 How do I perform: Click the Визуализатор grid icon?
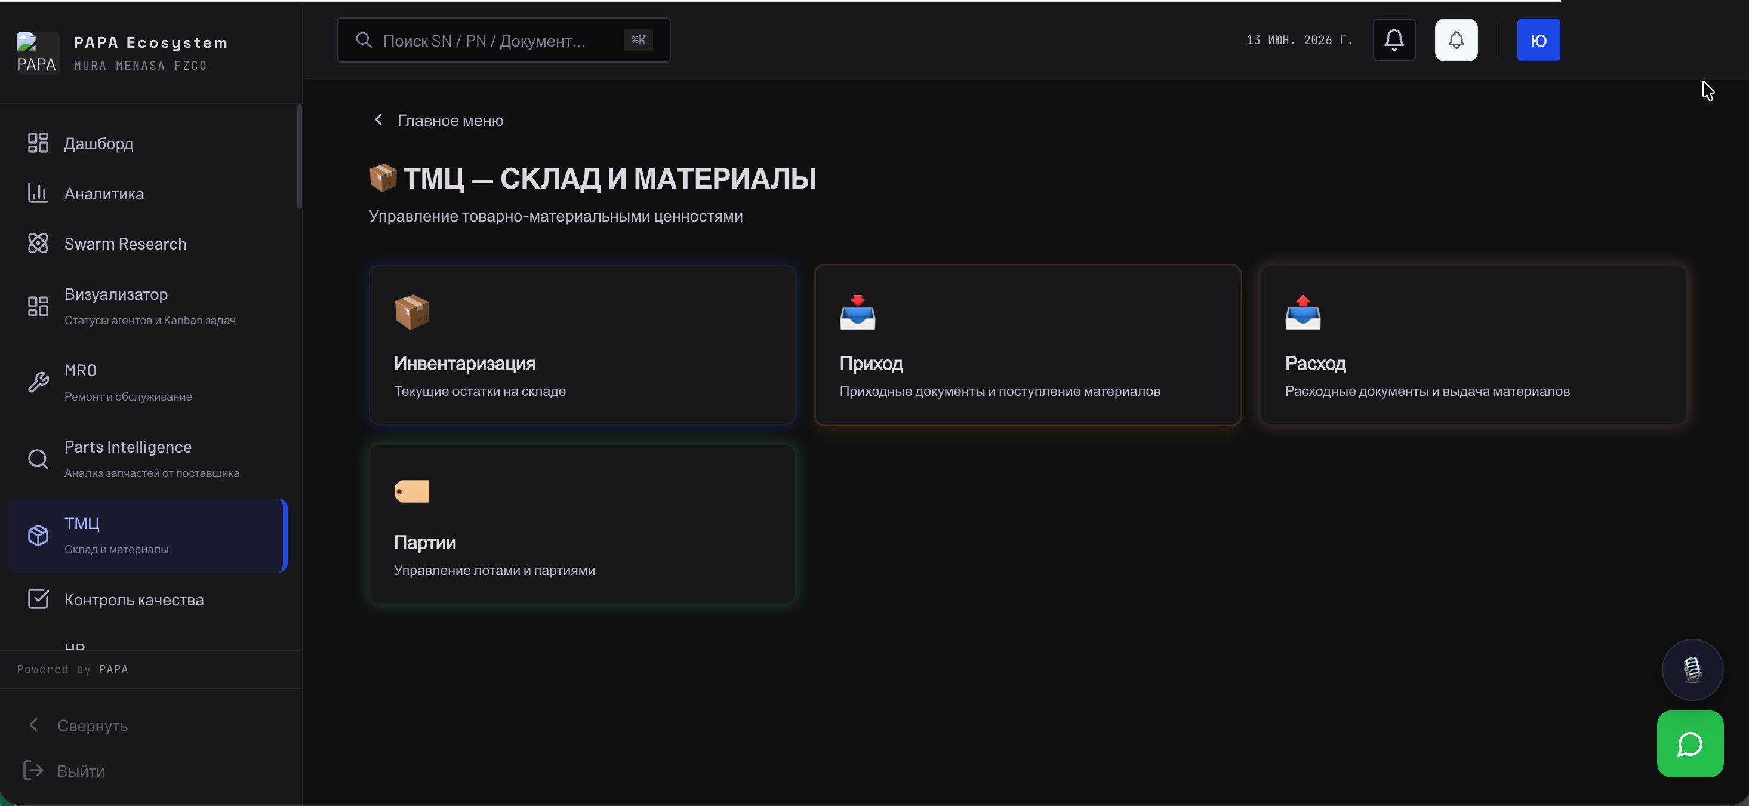38,306
